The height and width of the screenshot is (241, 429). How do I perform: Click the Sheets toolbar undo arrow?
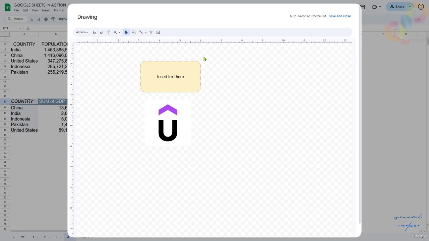tap(32, 19)
